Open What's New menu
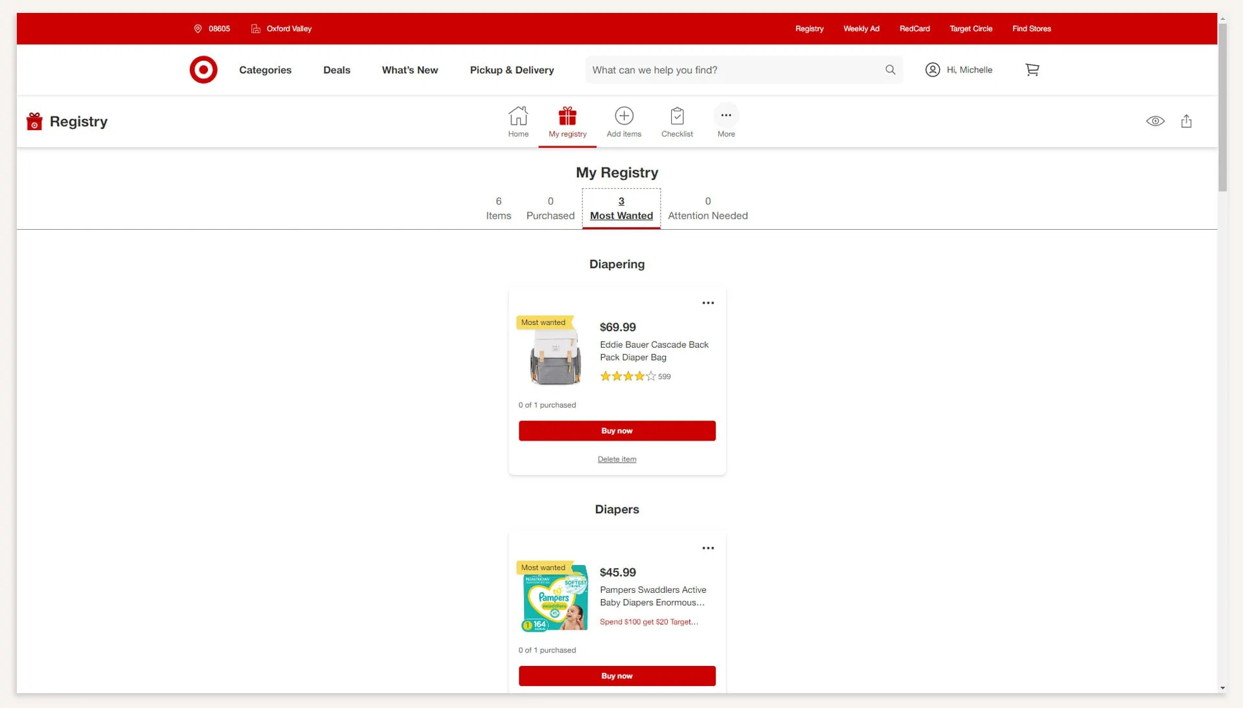This screenshot has width=1243, height=708. [410, 70]
